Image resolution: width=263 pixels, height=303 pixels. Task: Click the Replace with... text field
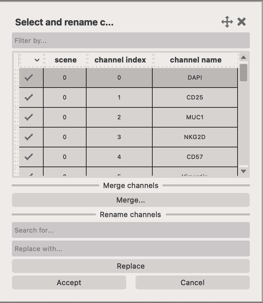click(x=131, y=248)
